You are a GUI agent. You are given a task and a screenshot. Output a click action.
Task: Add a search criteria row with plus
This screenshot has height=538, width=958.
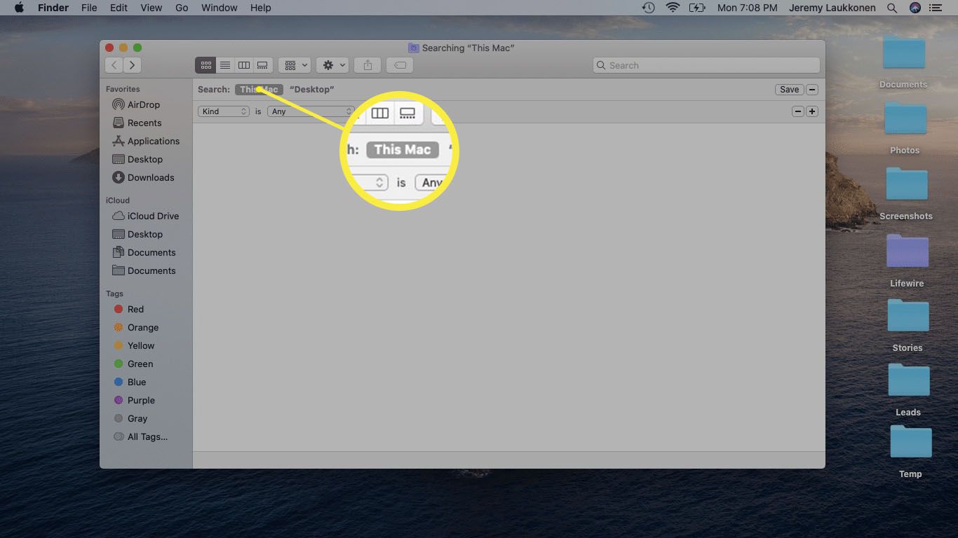[812, 111]
